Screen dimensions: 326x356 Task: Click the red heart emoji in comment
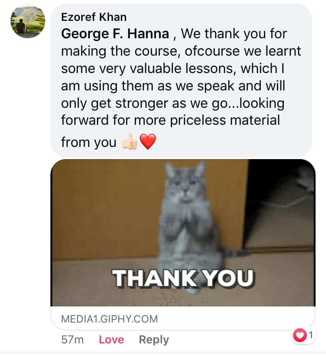(147, 142)
